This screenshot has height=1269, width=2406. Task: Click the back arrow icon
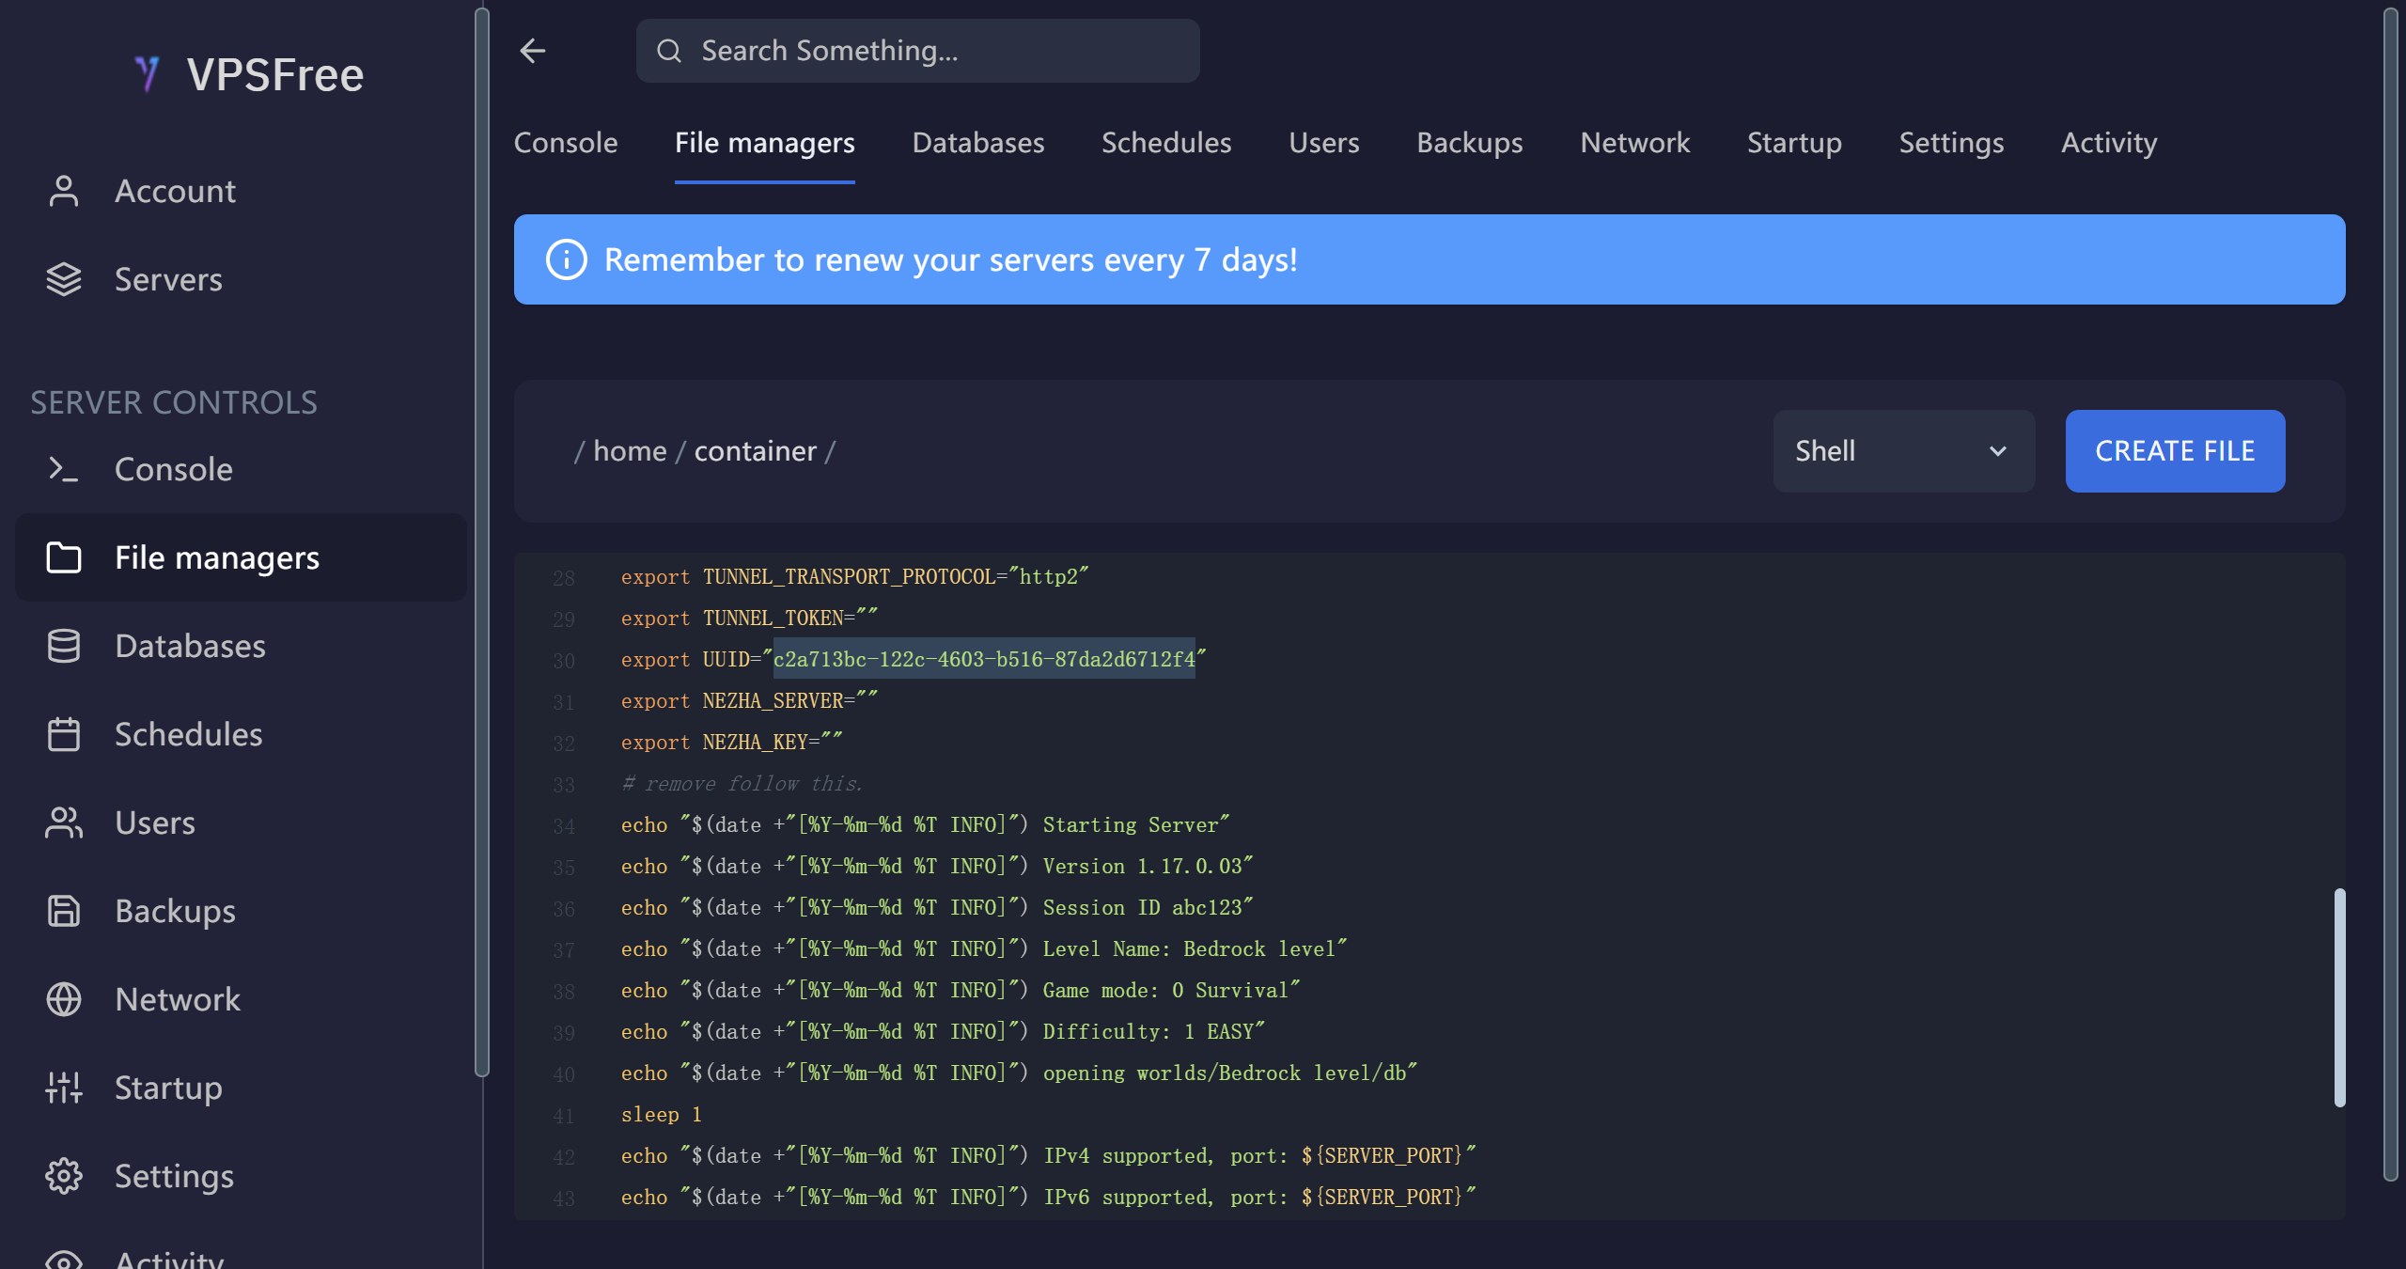pos(533,51)
